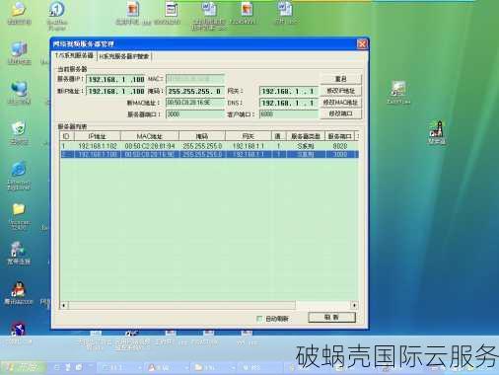Click the show-desktop quick launch icon
The width and height of the screenshot is (499, 375).
pos(57,367)
